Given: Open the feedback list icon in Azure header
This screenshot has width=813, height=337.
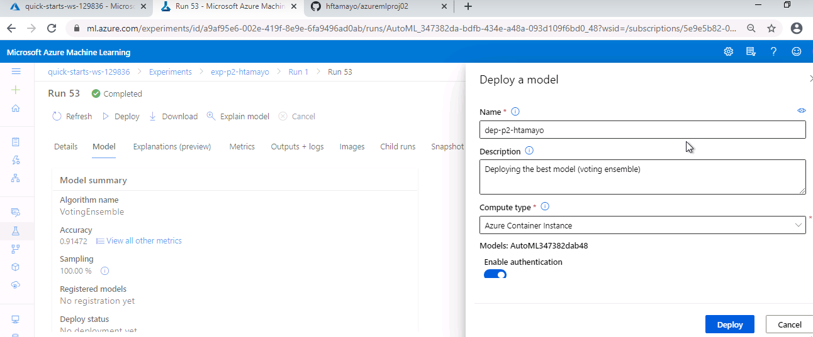Looking at the screenshot, I should click(x=751, y=52).
